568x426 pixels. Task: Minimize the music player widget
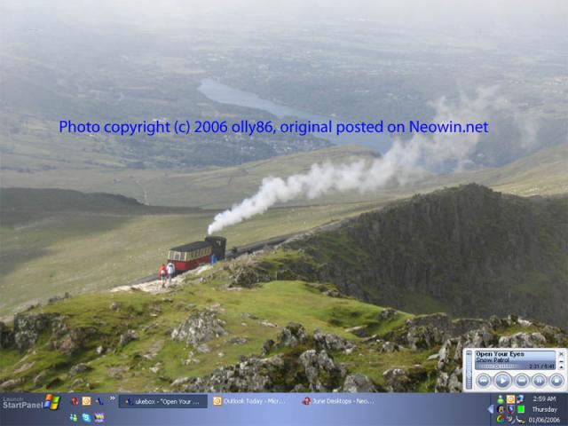[x=562, y=360]
